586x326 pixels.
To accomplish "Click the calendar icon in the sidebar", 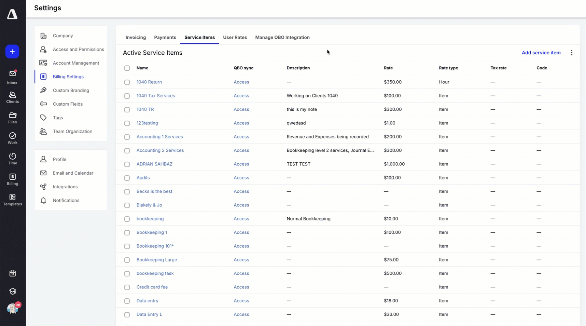I will (x=13, y=273).
